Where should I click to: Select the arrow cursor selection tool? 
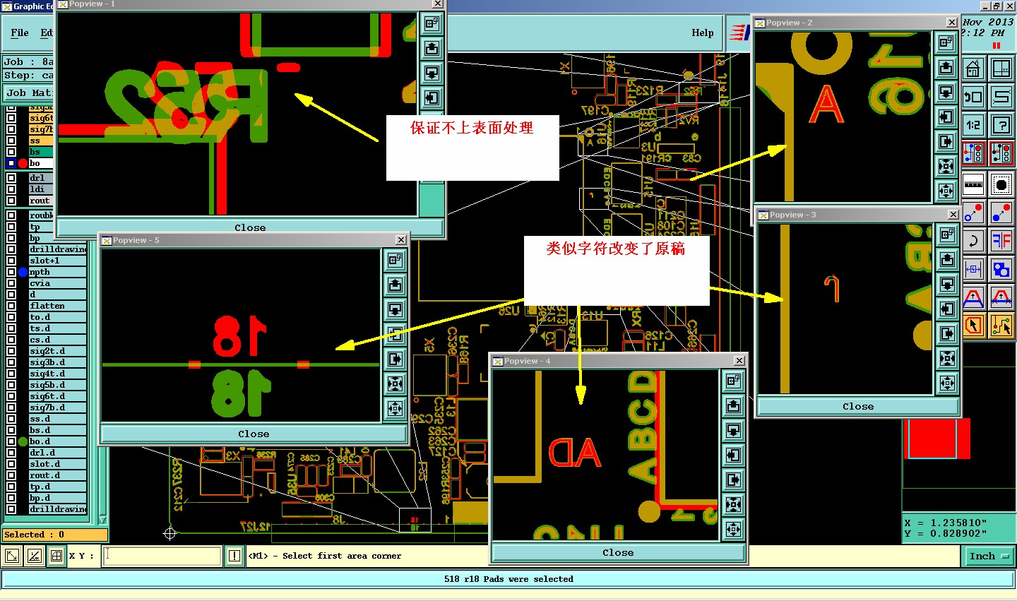(x=973, y=326)
